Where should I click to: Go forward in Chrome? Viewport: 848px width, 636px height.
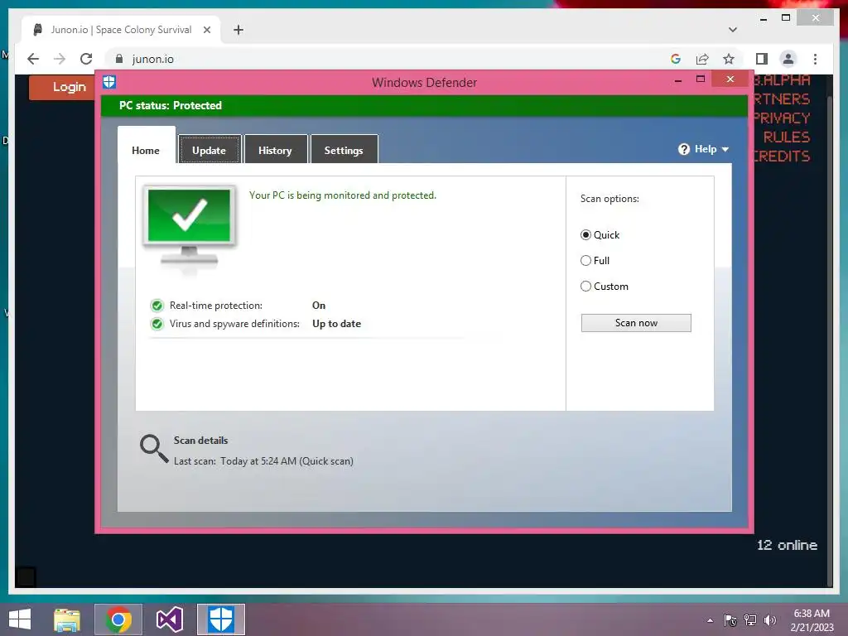(x=60, y=59)
